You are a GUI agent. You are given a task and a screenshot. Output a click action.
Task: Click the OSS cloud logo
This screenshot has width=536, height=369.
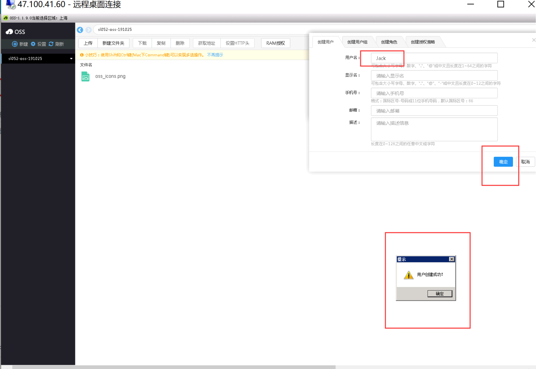coord(9,32)
